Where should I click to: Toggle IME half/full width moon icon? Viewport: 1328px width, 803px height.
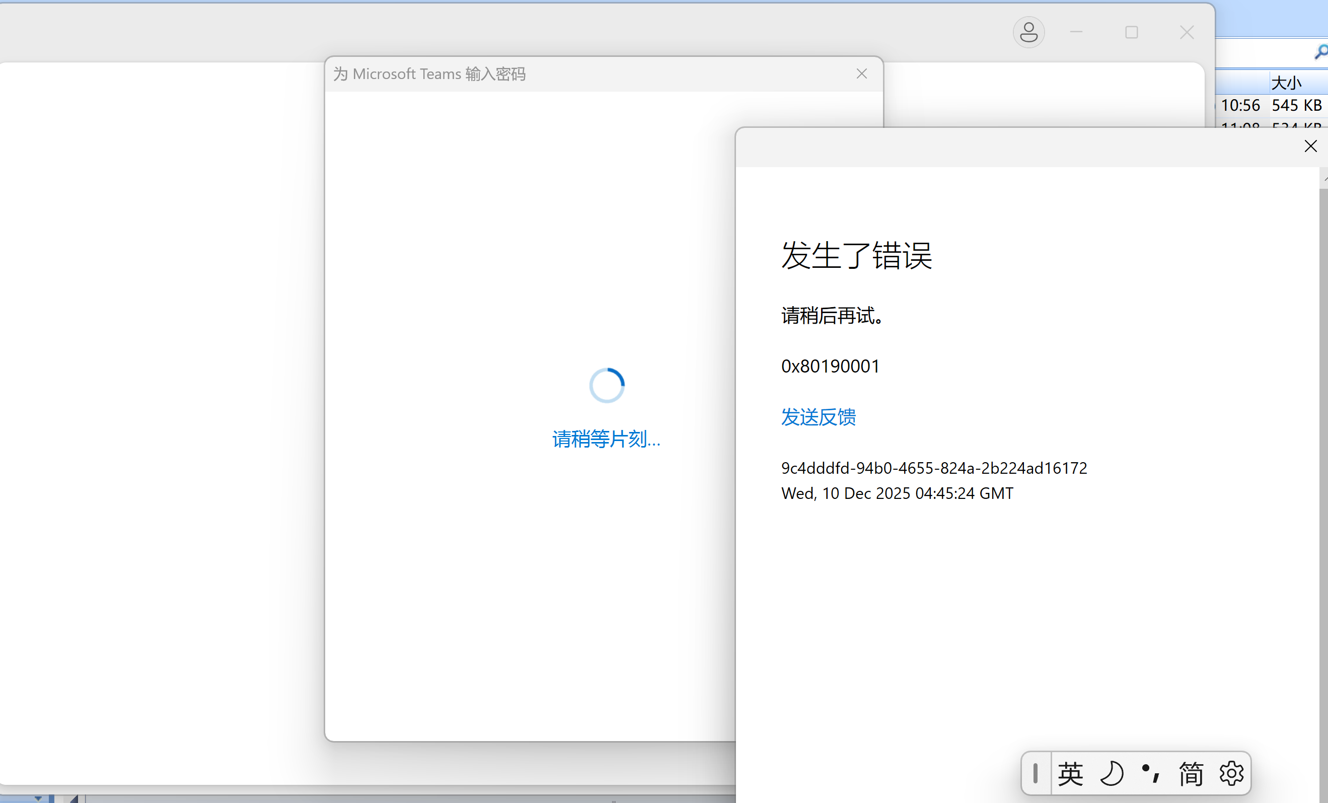1112,774
